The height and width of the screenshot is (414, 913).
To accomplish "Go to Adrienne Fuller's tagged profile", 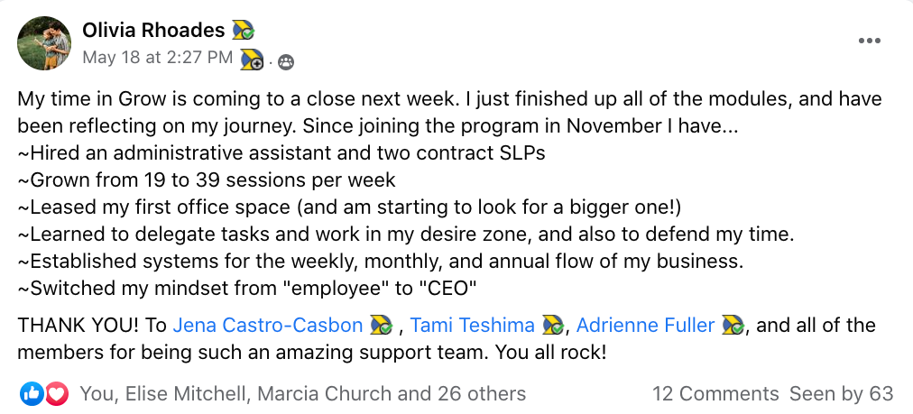I will [646, 325].
